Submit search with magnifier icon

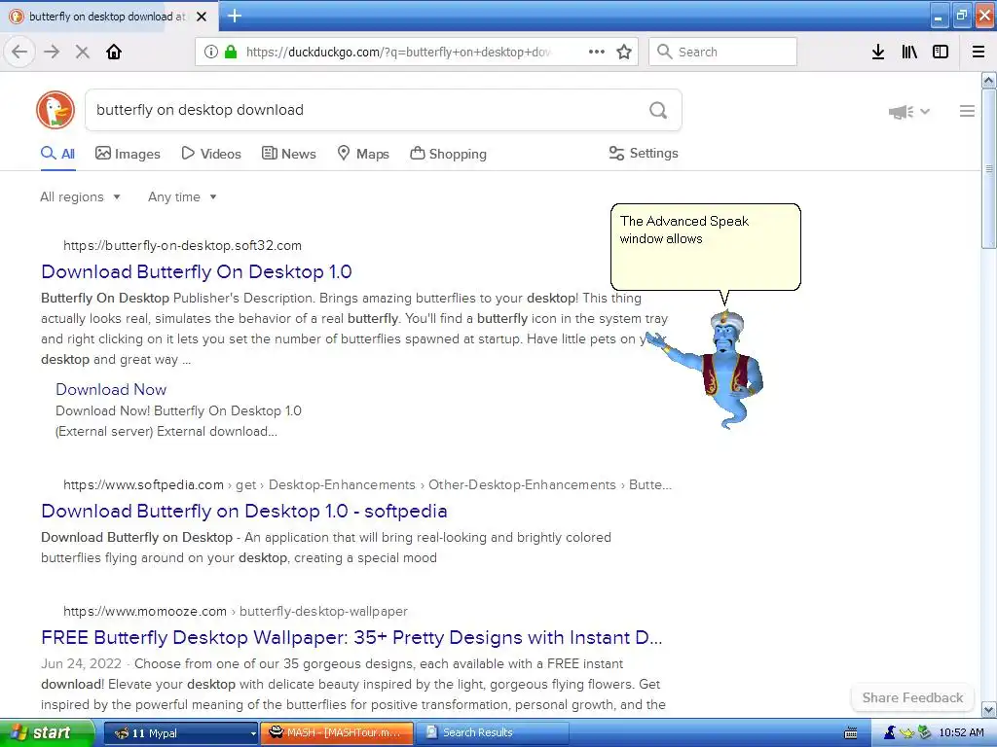pyautogui.click(x=658, y=110)
